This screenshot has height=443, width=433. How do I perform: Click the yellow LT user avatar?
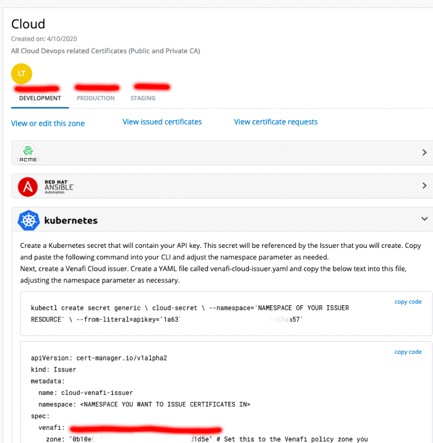point(21,74)
